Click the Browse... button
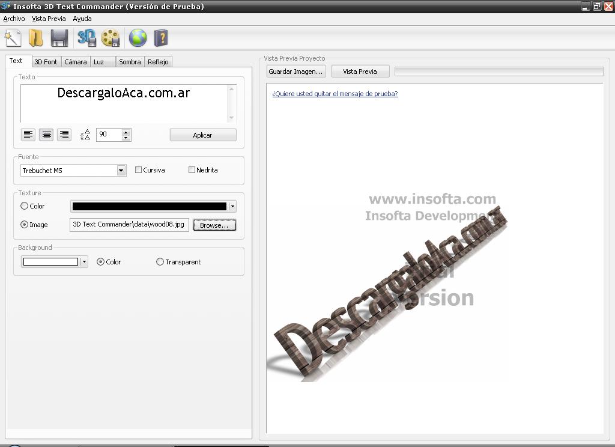The image size is (615, 447). (x=214, y=225)
